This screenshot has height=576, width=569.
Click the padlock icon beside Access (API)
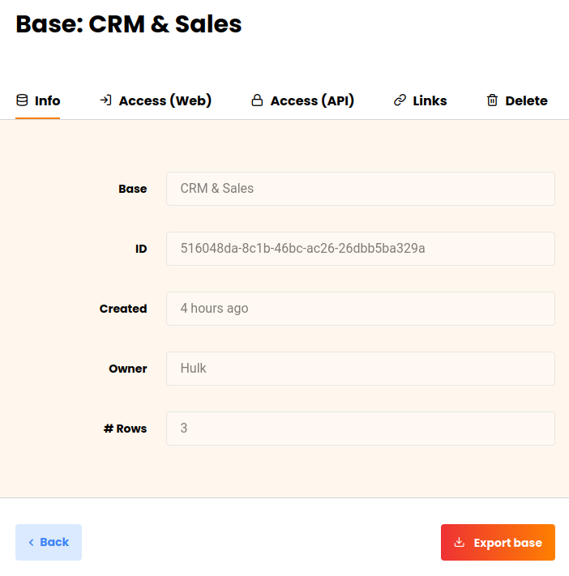pos(257,100)
